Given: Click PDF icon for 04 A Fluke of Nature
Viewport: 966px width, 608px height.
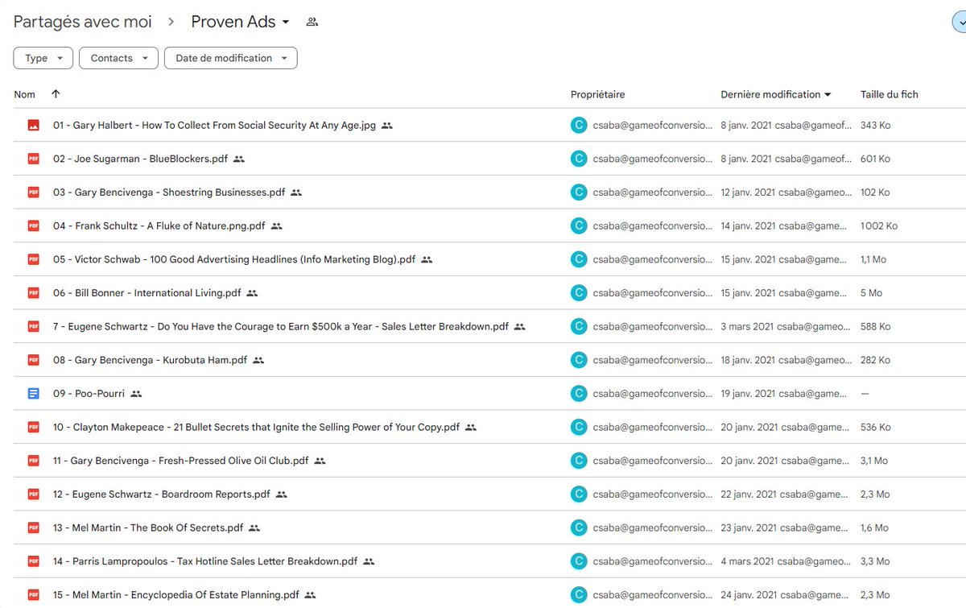Looking at the screenshot, I should point(33,226).
